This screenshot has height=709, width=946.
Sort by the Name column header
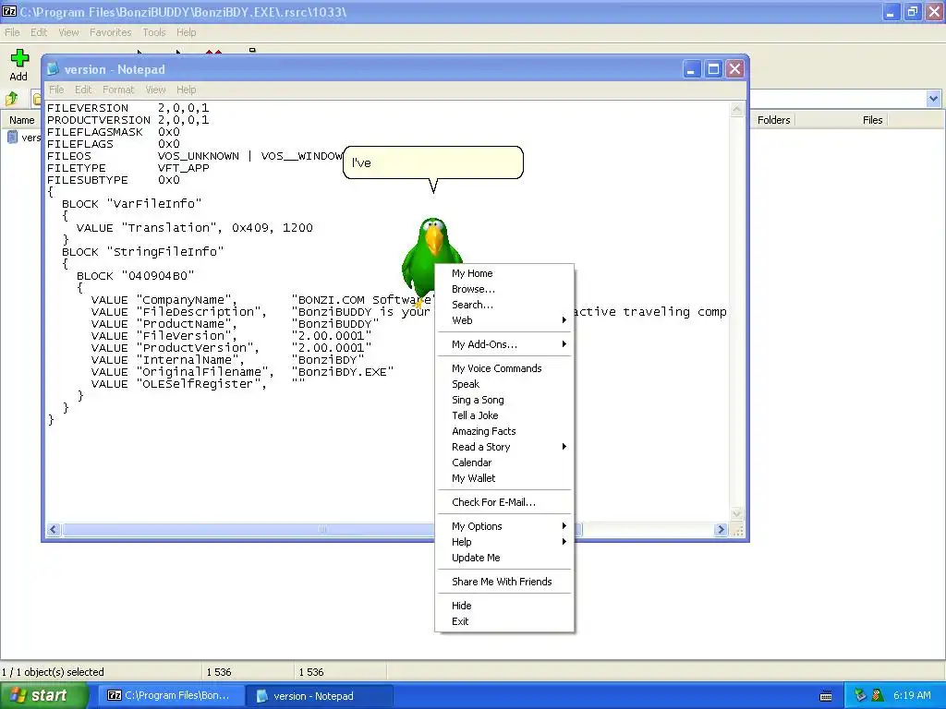pyautogui.click(x=22, y=120)
